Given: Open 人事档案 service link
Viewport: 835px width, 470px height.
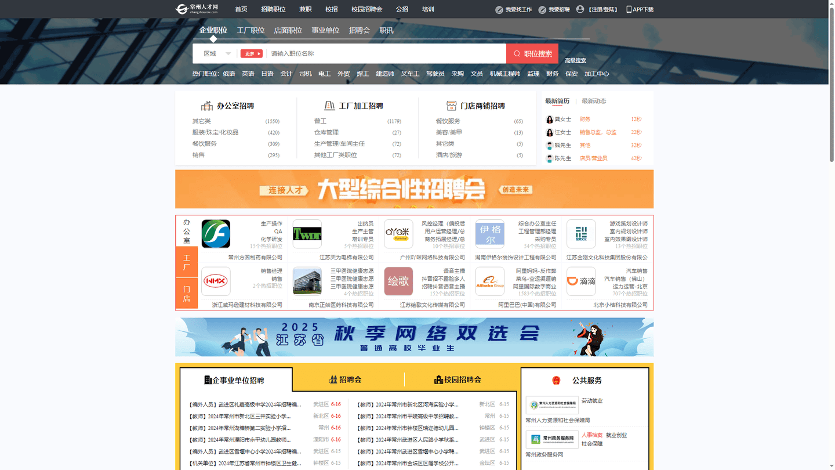Looking at the screenshot, I should pos(592,435).
